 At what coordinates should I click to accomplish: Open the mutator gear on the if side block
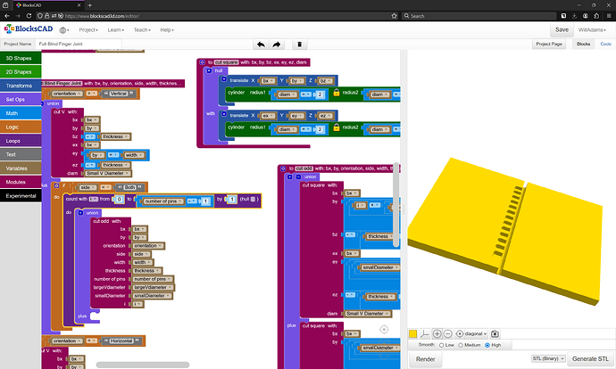tap(56, 185)
